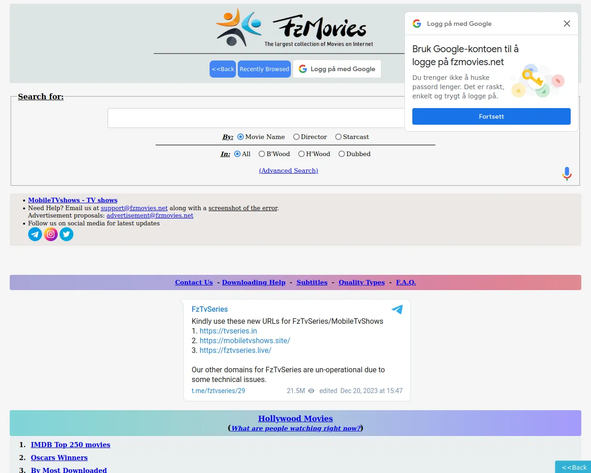Screen dimensions: 591x473
Task: Open the Advanced Search link
Action: tap(289, 170)
